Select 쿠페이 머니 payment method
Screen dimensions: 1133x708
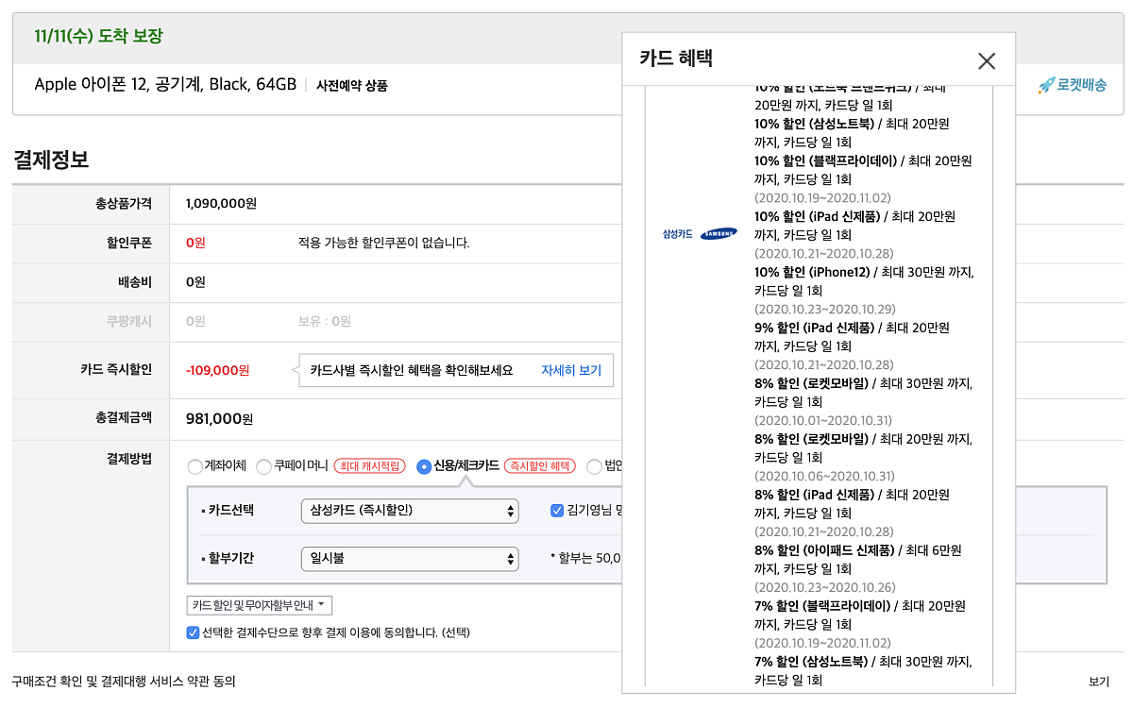pyautogui.click(x=263, y=466)
